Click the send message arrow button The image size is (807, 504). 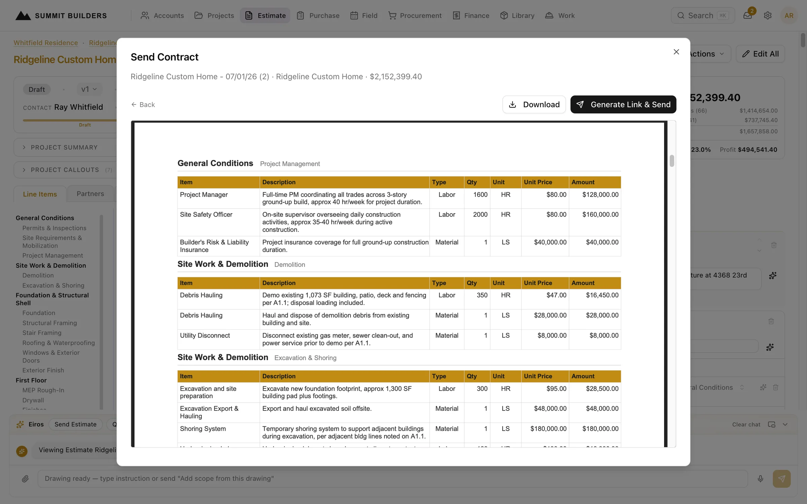(781, 478)
